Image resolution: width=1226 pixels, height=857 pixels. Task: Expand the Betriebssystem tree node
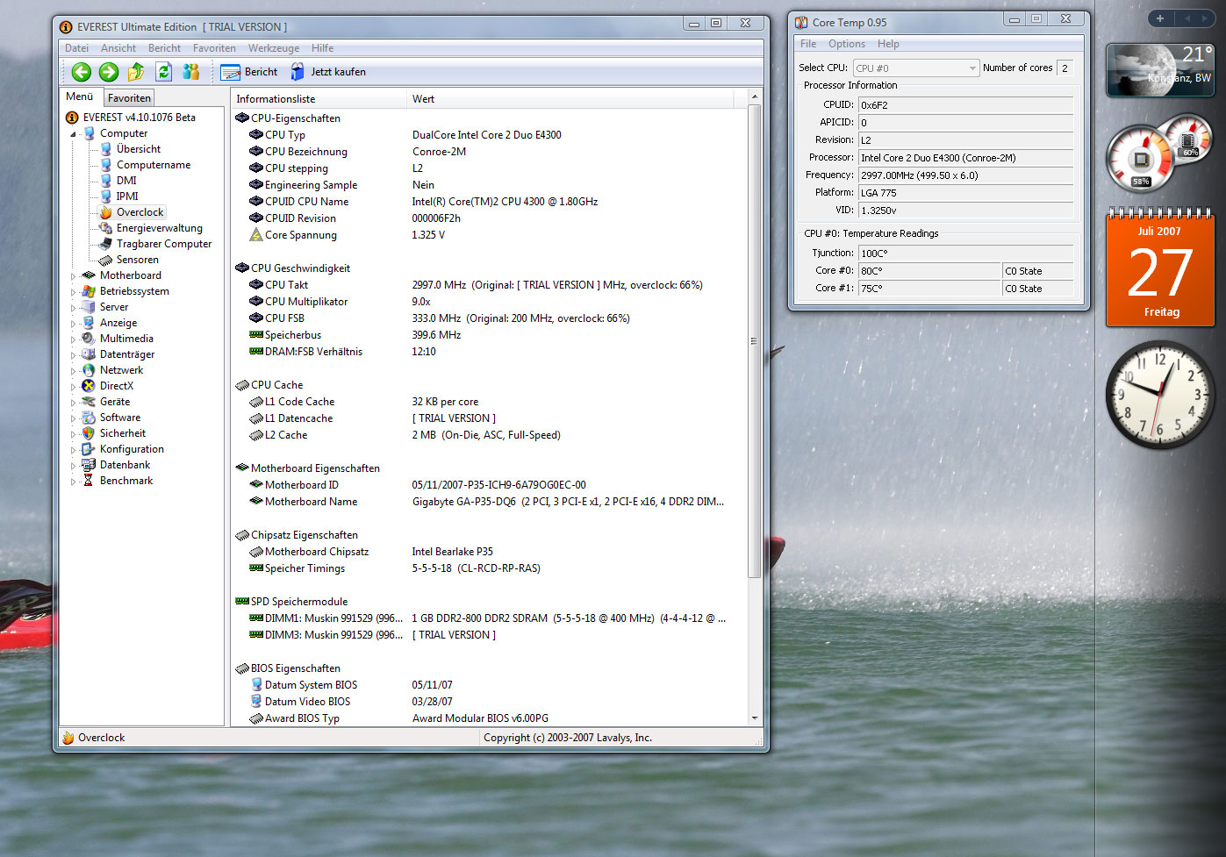click(x=74, y=292)
